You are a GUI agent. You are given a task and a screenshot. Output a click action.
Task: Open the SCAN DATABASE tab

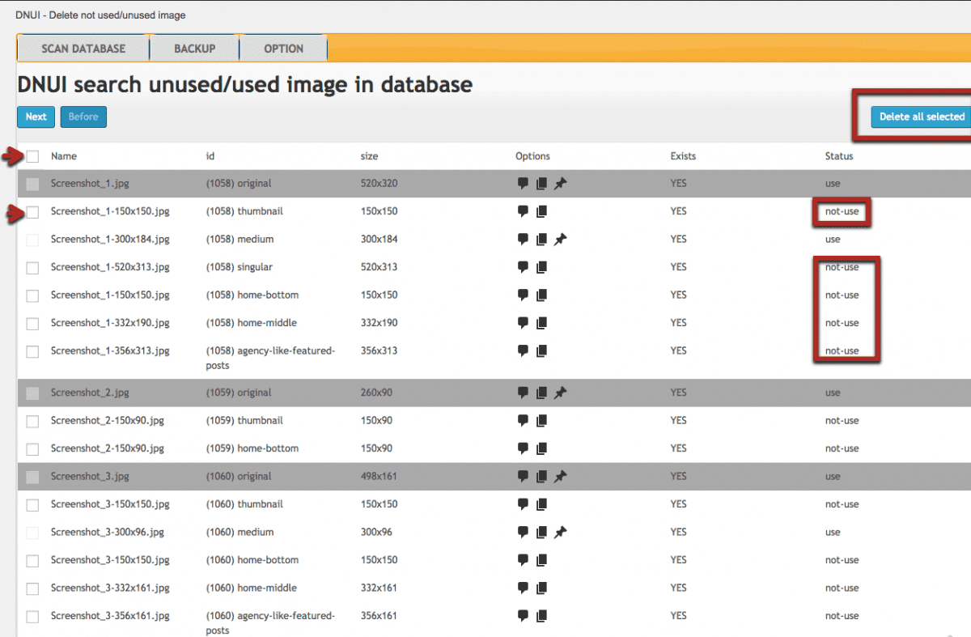click(83, 49)
